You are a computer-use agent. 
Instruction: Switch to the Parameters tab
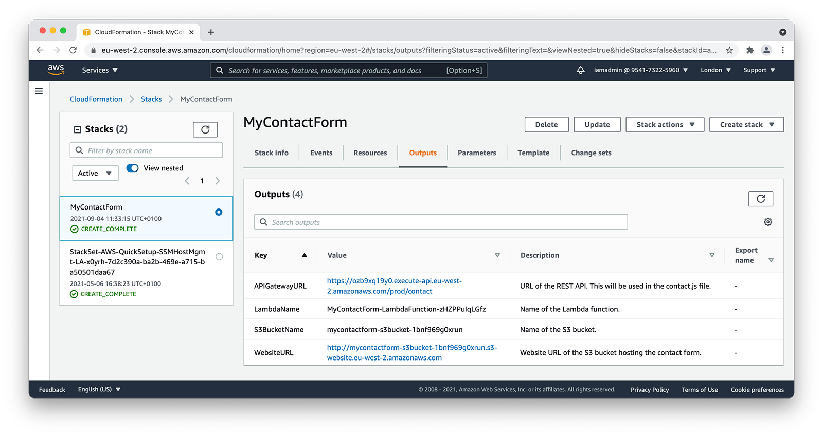[x=477, y=153]
